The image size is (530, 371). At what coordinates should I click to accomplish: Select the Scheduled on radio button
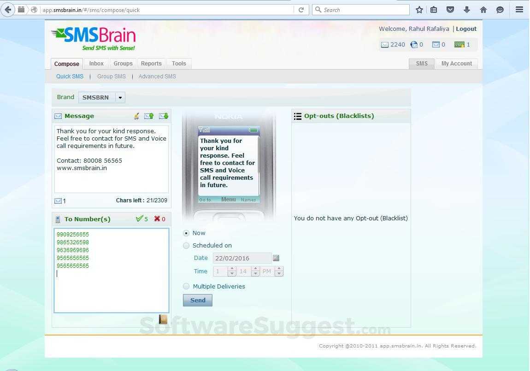pyautogui.click(x=186, y=246)
